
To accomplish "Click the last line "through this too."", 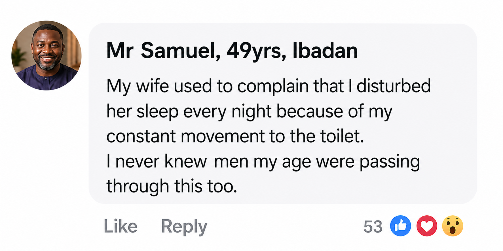I will pyautogui.click(x=172, y=186).
